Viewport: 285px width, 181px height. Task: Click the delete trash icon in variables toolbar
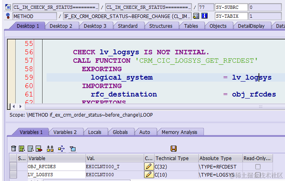click(x=14, y=148)
